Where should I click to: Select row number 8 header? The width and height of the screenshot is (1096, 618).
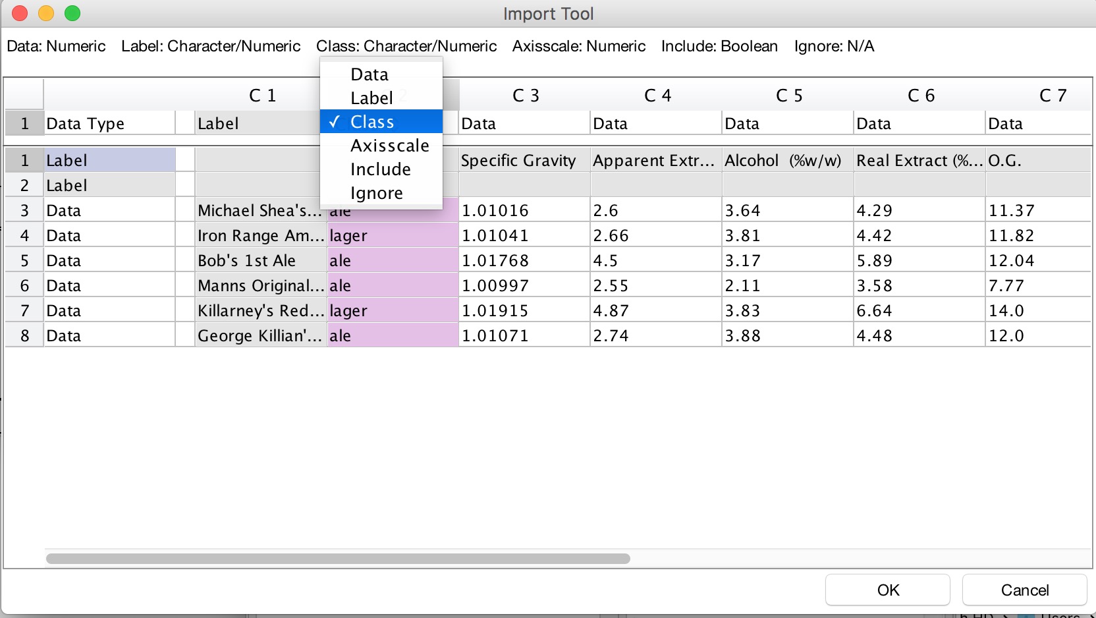(24, 336)
